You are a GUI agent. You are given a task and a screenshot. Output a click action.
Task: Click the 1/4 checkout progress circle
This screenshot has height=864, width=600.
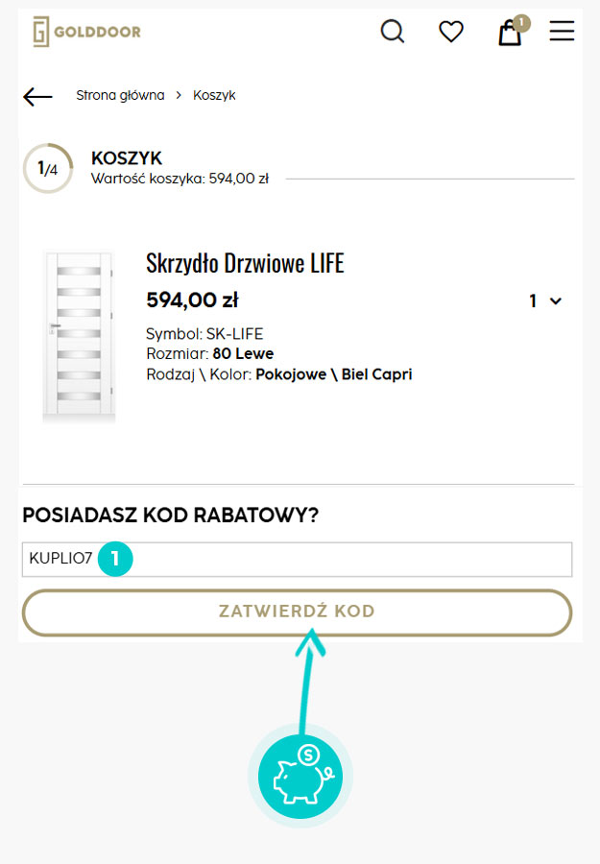47,169
